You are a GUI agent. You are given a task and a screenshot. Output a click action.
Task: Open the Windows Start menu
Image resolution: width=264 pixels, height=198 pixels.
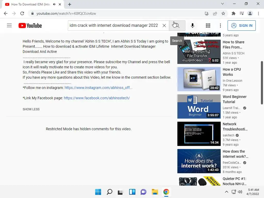coord(98,192)
